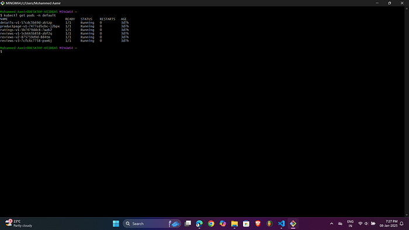Click the scrollbar down arrow
The image size is (409, 230).
407,215
